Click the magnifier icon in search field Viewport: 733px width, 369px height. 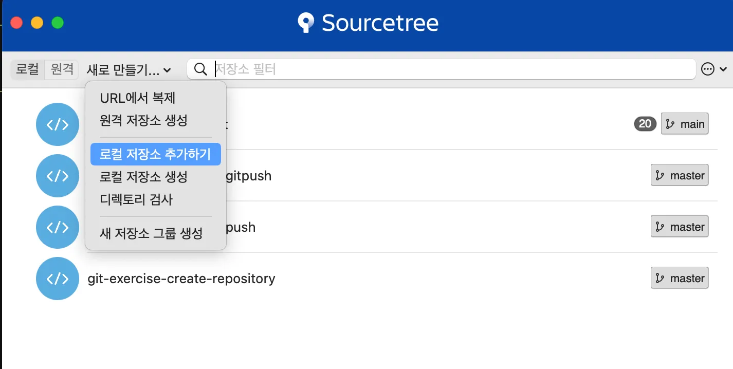tap(201, 69)
